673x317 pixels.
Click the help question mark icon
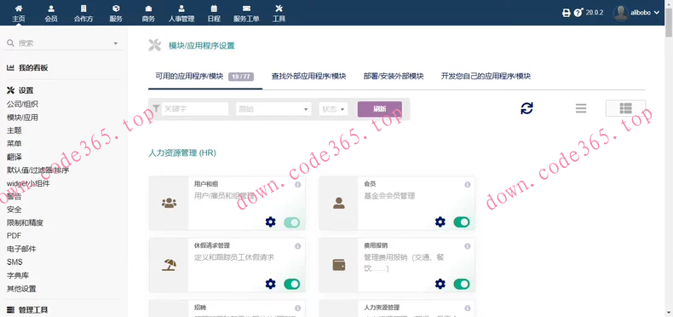[x=578, y=13]
